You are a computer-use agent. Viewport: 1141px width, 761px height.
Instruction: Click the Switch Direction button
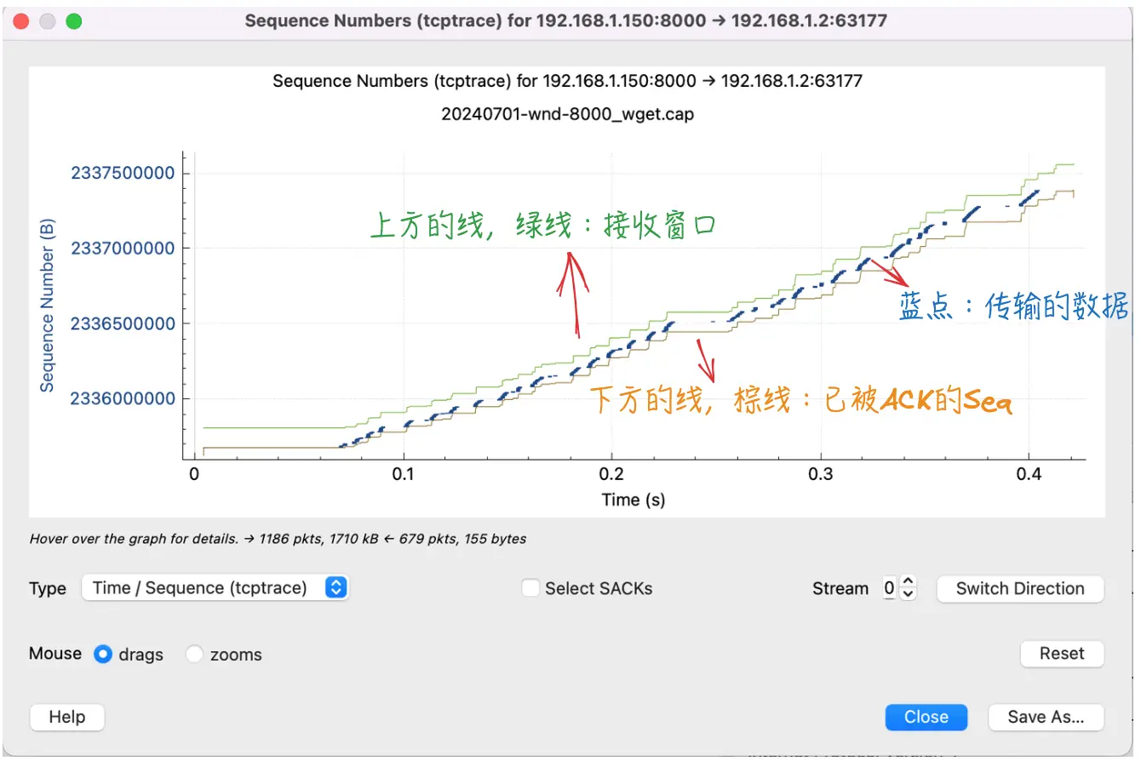click(x=1020, y=588)
